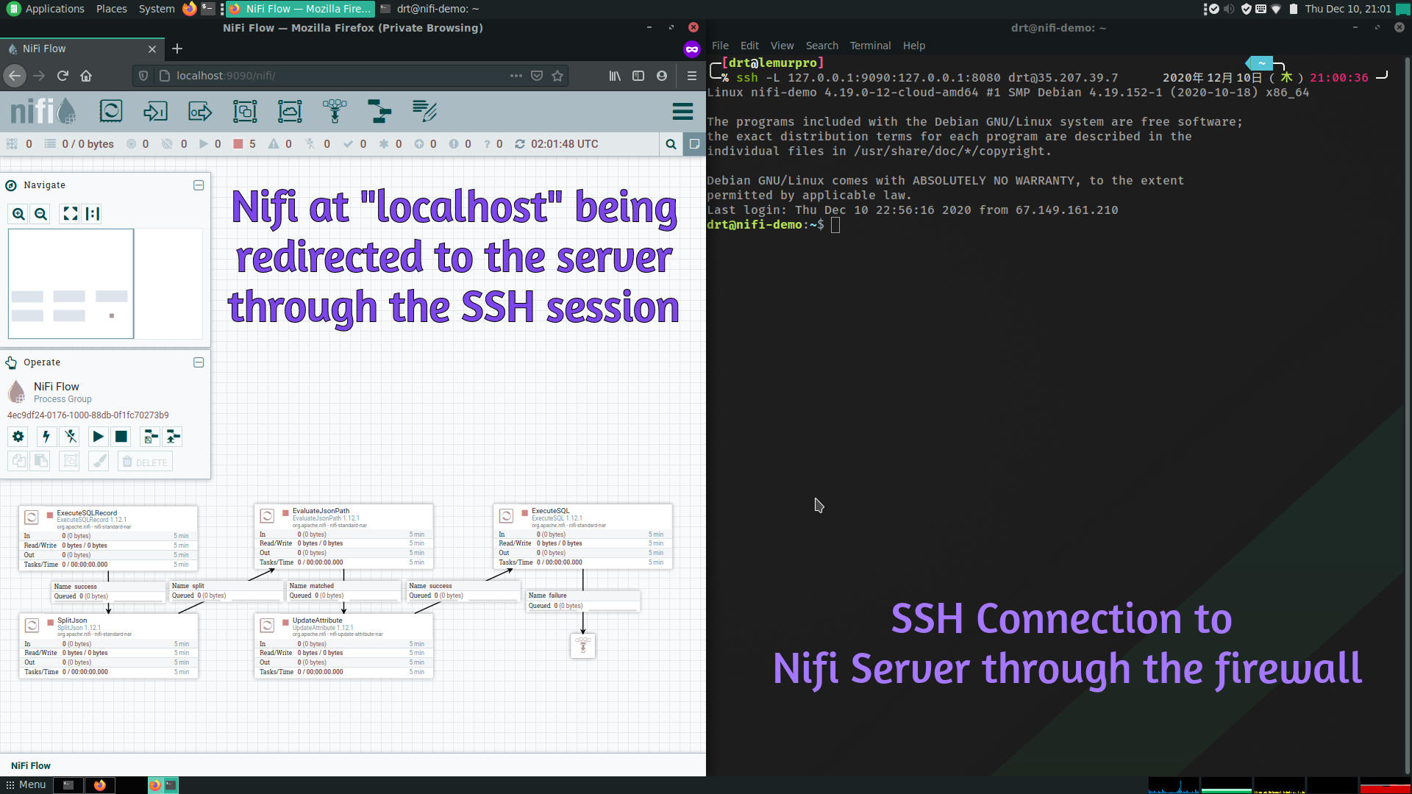
Task: Open the Firefox library icon
Action: pos(615,76)
